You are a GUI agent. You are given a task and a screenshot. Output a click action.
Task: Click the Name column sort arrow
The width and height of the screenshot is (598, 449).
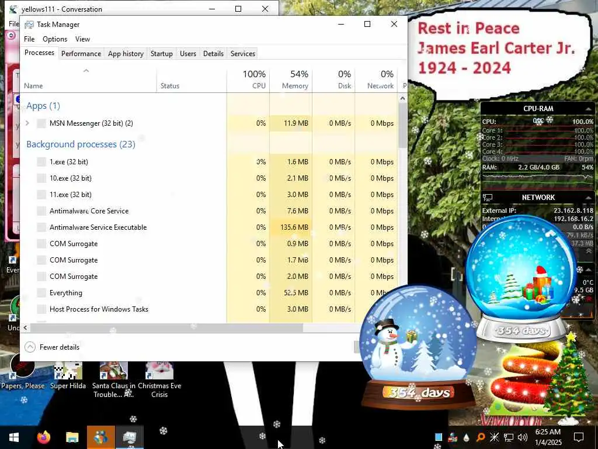click(86, 71)
